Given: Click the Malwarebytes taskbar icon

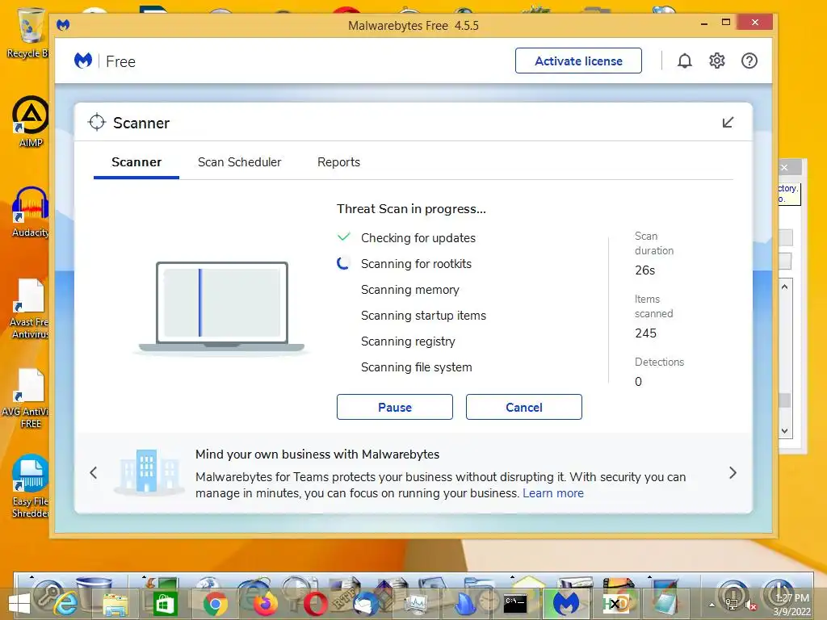Looking at the screenshot, I should (x=565, y=603).
